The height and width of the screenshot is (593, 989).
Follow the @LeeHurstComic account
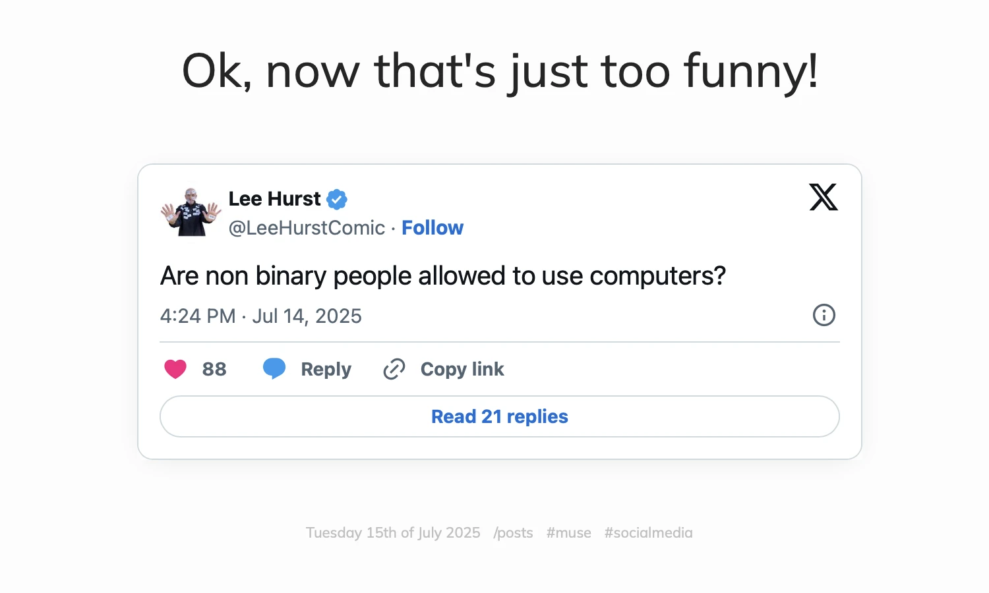[x=433, y=227]
